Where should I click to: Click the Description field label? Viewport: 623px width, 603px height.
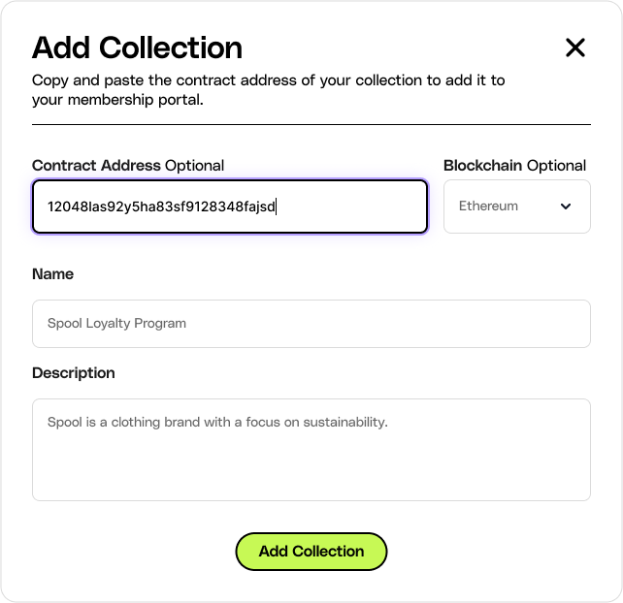(73, 373)
